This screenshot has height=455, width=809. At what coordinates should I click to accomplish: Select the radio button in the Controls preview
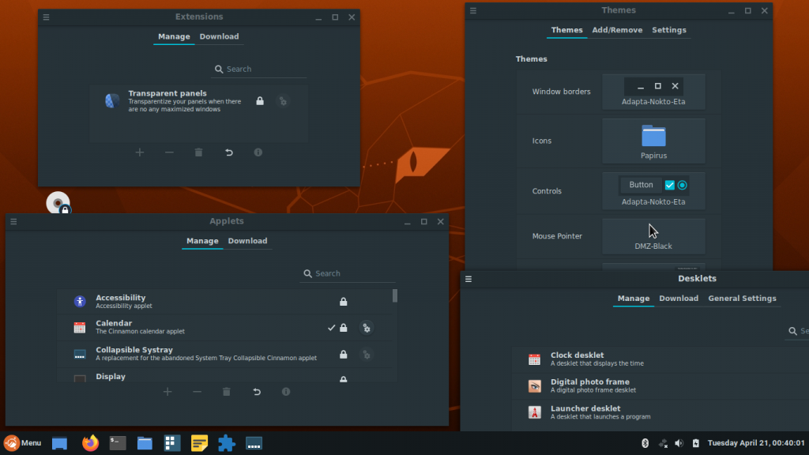681,184
